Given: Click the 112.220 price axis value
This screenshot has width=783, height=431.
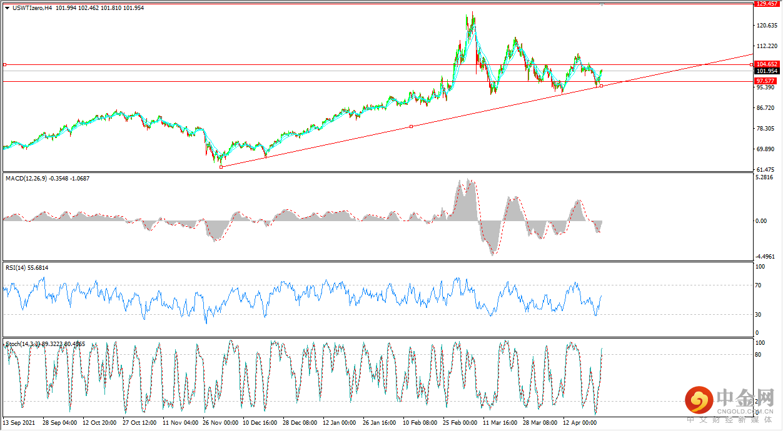Looking at the screenshot, I should 766,46.
